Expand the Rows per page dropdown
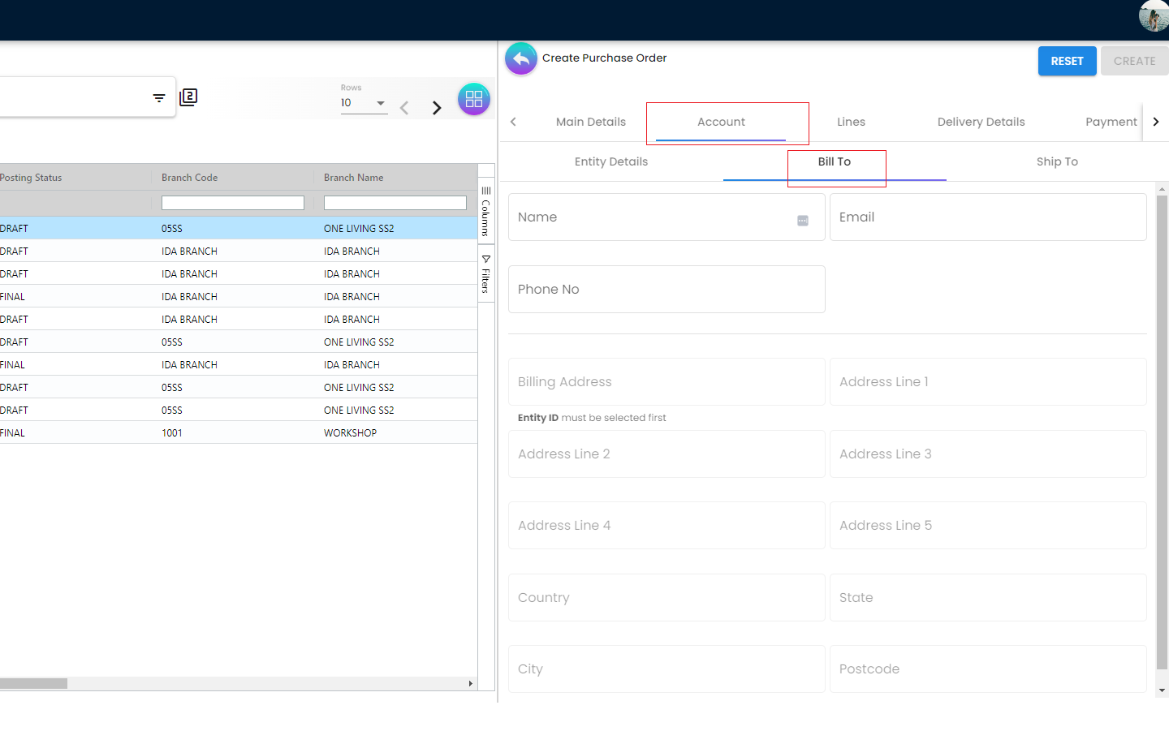Viewport: 1169px width, 731px height. tap(380, 103)
